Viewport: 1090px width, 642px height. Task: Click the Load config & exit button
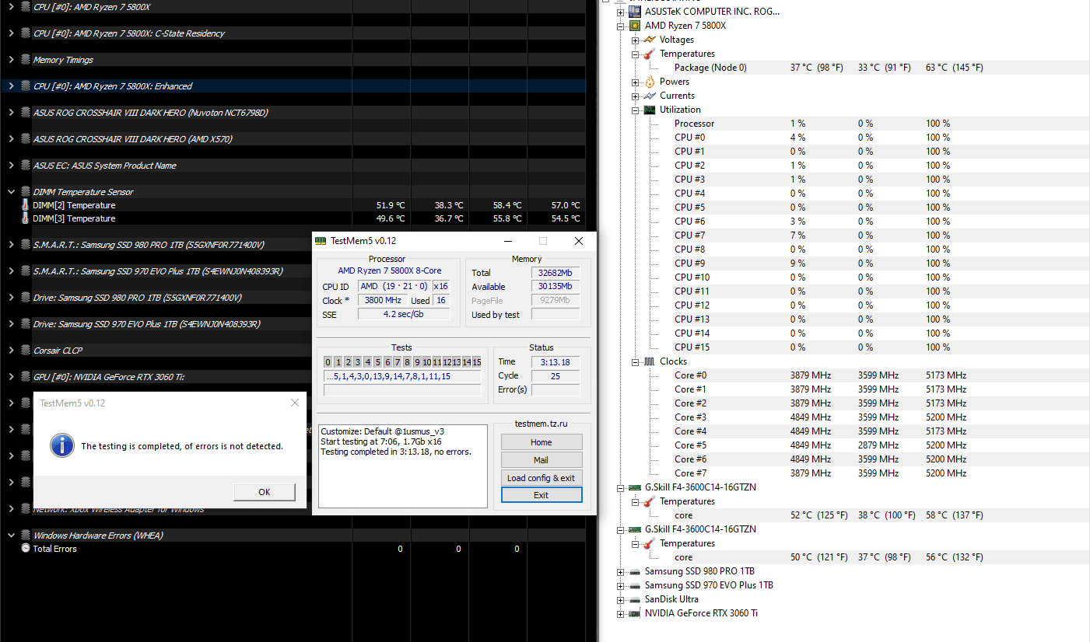click(541, 478)
